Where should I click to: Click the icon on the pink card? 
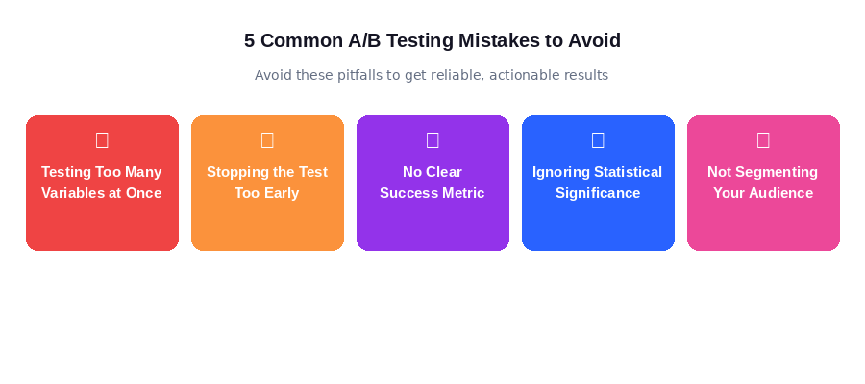point(763,140)
